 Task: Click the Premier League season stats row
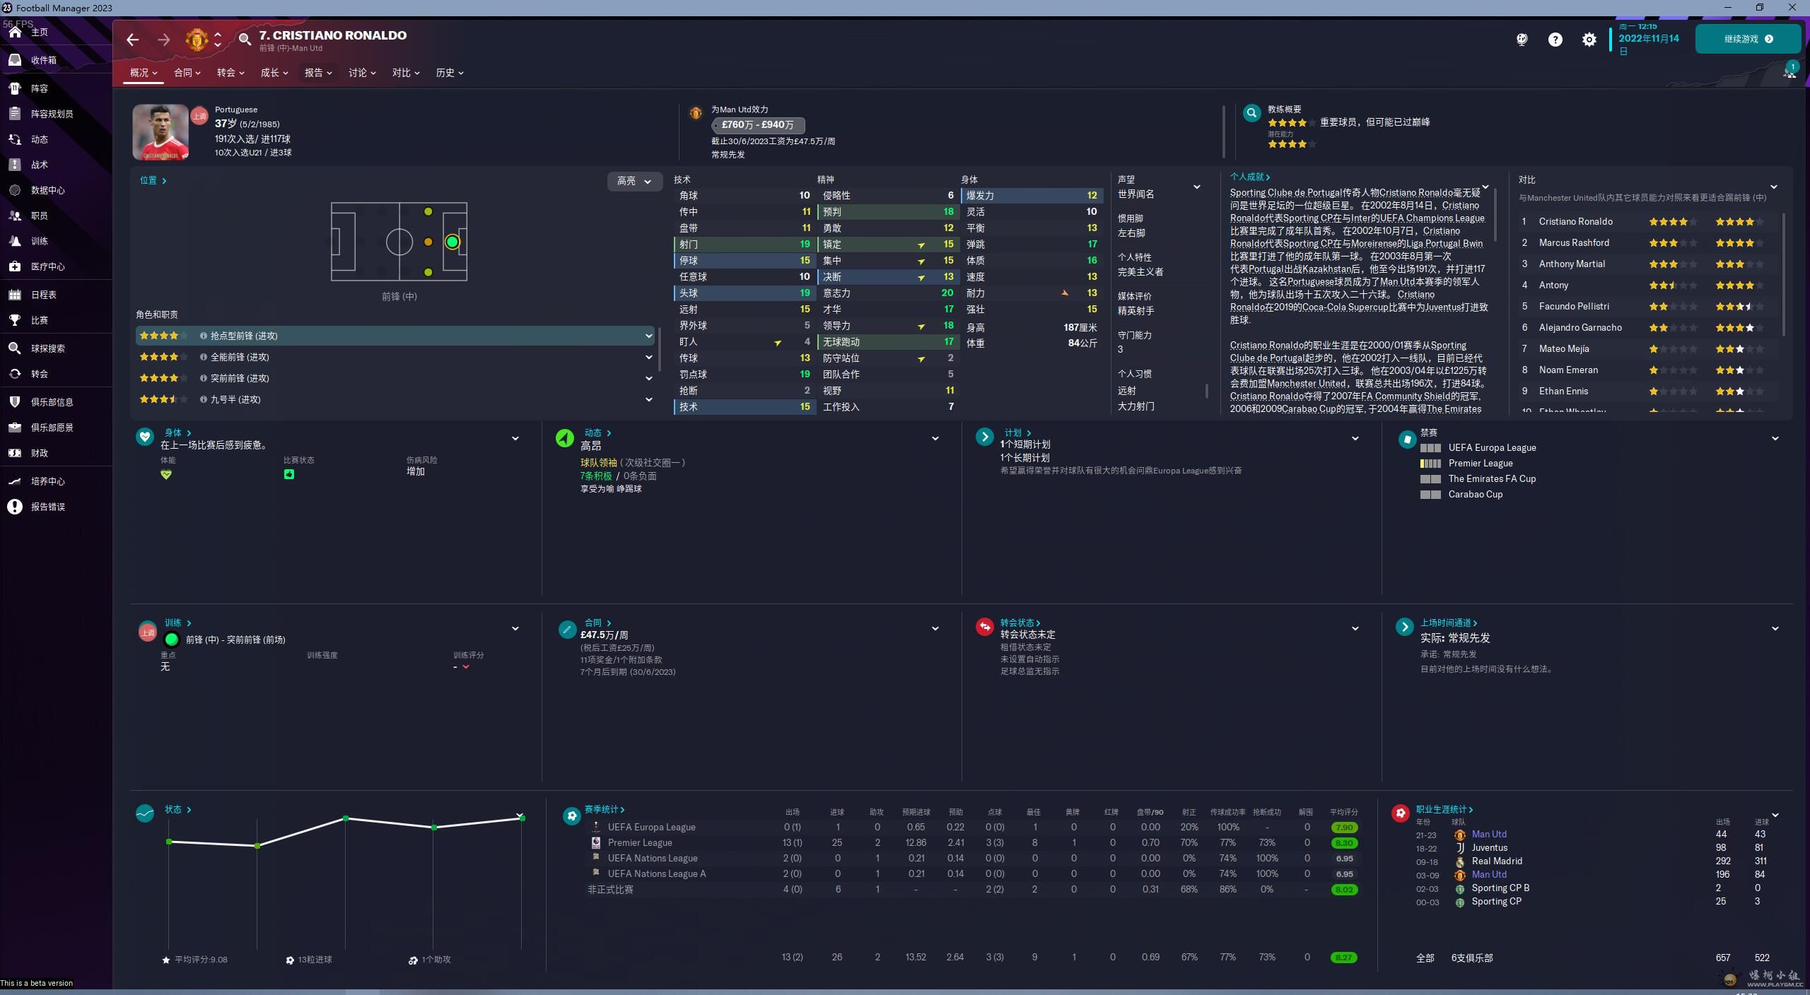(973, 843)
